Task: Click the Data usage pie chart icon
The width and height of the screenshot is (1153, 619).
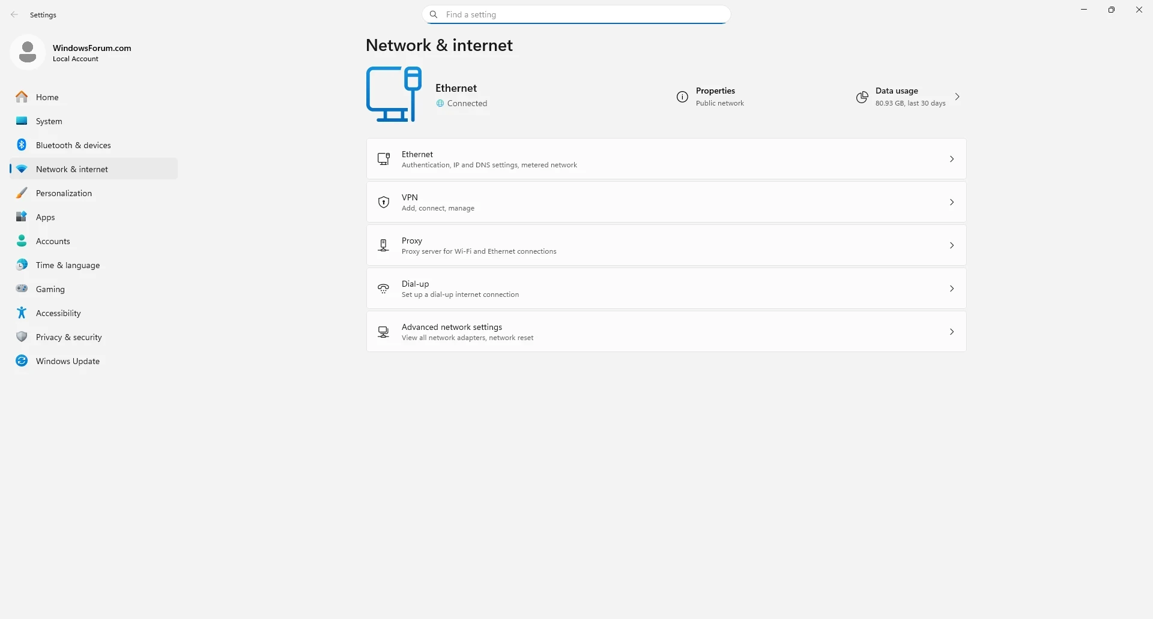Action: pos(862,97)
